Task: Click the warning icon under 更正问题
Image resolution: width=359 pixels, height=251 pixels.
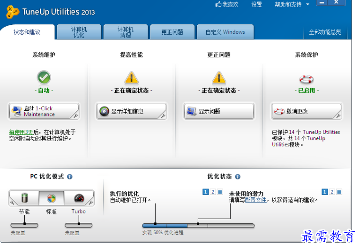Action: pos(219,77)
